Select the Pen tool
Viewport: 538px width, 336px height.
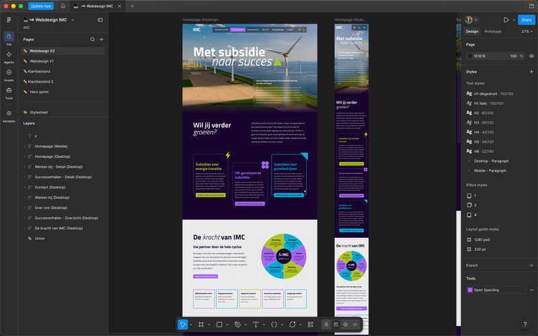click(x=237, y=325)
